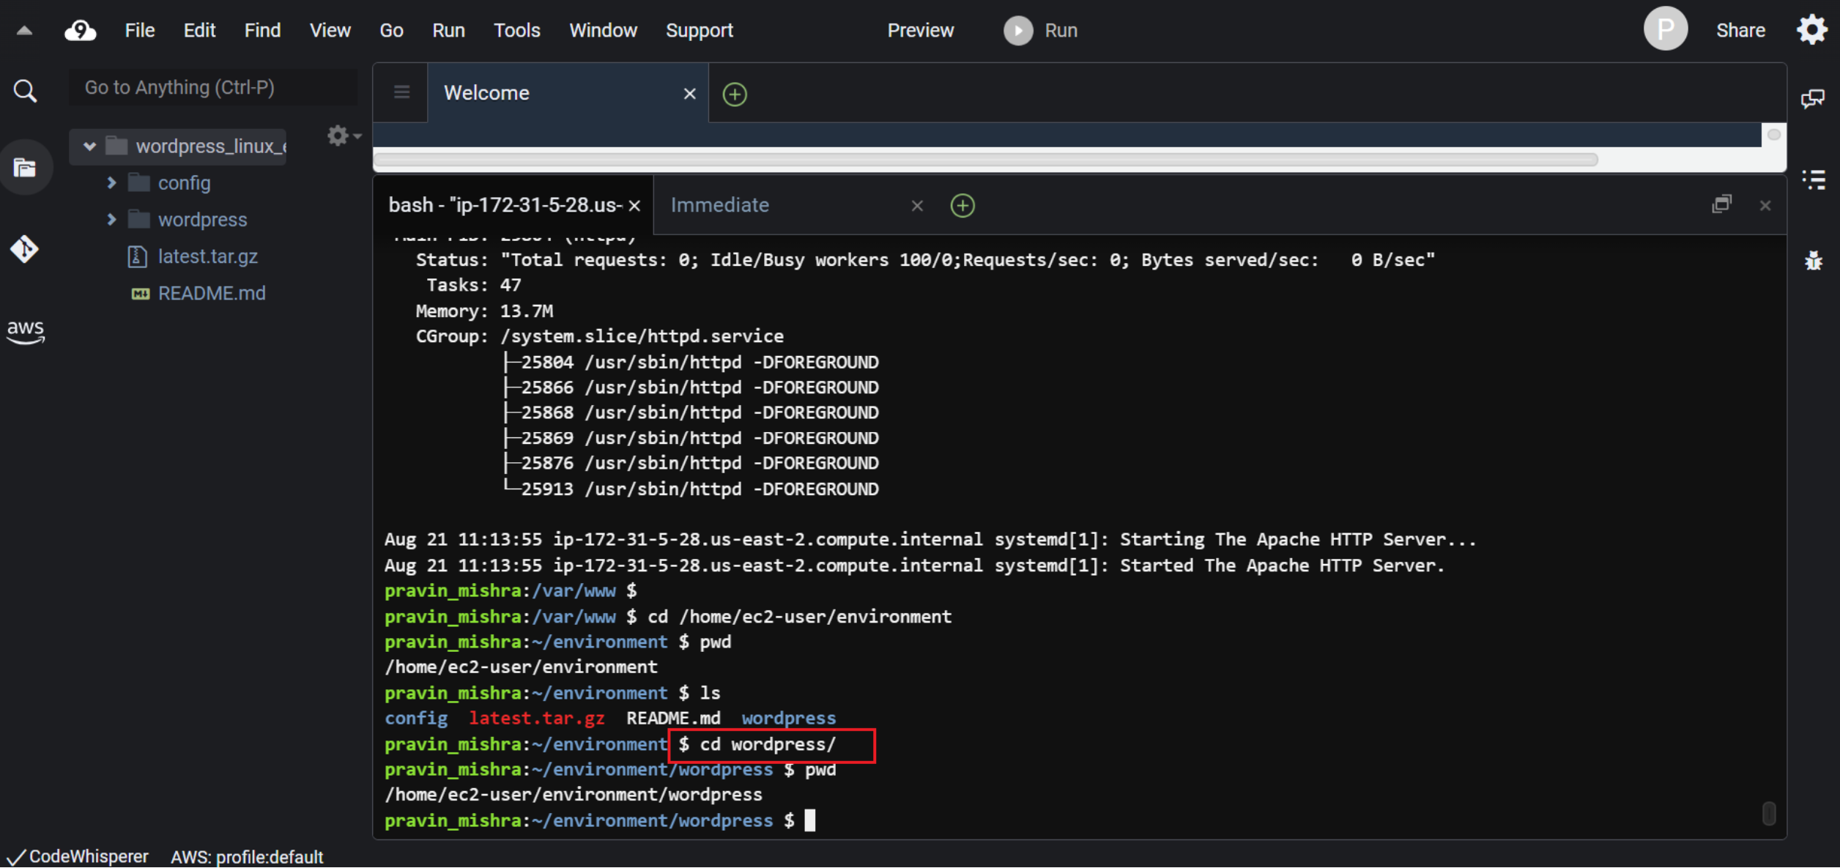1840x868 pixels.
Task: Close the Welcome tab
Action: tap(689, 94)
